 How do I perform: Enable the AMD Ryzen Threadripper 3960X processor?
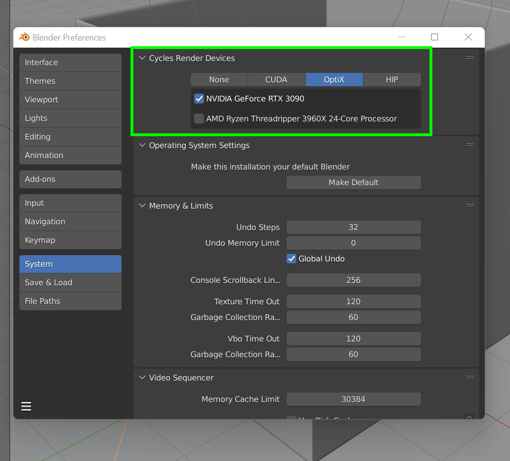[199, 118]
